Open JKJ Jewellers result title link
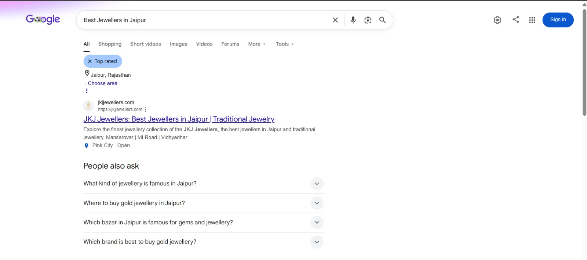Image resolution: width=587 pixels, height=260 pixels. pyautogui.click(x=179, y=119)
